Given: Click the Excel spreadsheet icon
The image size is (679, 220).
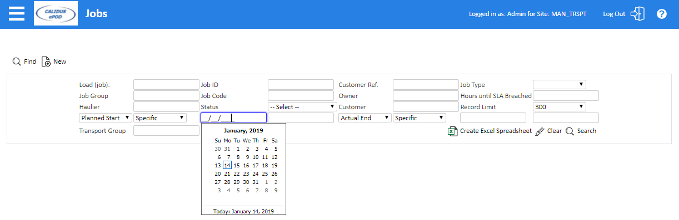Looking at the screenshot, I should (x=452, y=131).
